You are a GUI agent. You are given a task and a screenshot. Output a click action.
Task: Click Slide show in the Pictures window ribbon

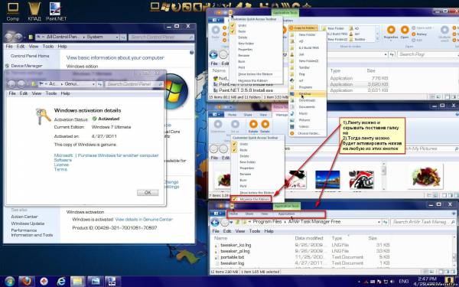pos(217,126)
